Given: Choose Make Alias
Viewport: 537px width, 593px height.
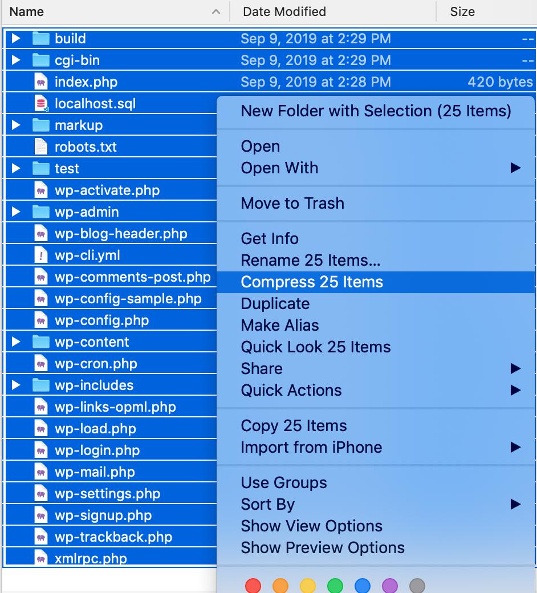Looking at the screenshot, I should coord(376,325).
